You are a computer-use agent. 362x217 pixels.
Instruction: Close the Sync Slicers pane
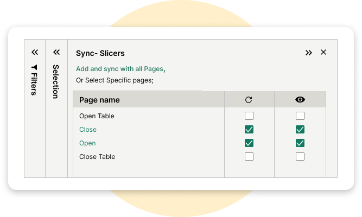click(x=323, y=53)
